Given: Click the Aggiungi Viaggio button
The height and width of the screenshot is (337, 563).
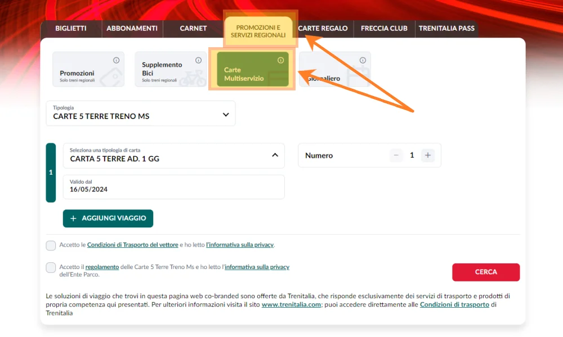Looking at the screenshot, I should (108, 218).
